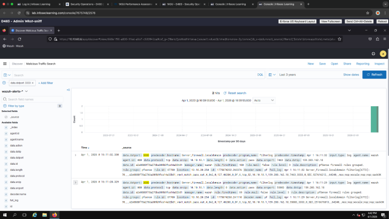
Task: Click the filter options circle icon
Action: 4,83
